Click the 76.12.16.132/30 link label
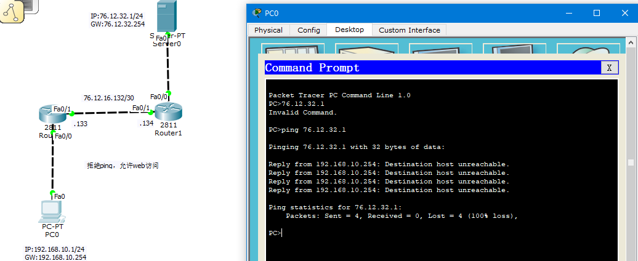Image resolution: width=638 pixels, height=261 pixels. tap(108, 98)
